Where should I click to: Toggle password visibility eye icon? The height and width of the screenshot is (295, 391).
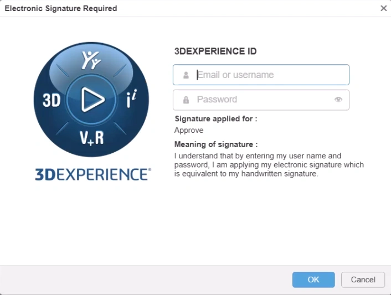(338, 100)
